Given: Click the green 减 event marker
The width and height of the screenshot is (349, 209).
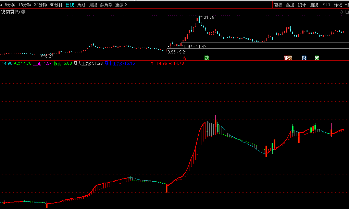Looking at the screenshot, I should coord(317,58).
